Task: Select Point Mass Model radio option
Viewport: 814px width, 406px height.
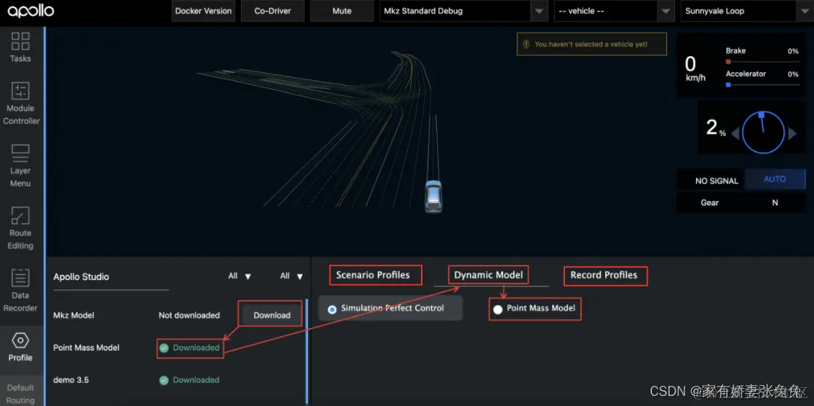Action: click(x=498, y=309)
